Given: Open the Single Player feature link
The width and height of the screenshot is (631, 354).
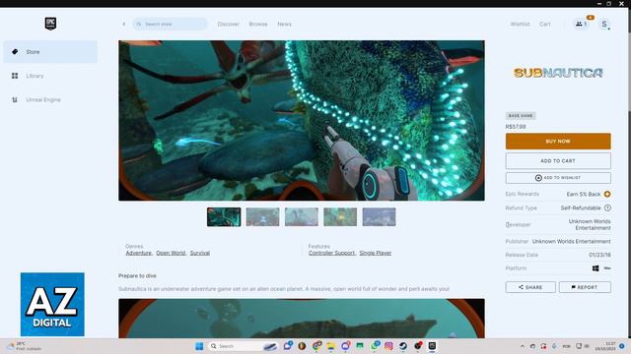Looking at the screenshot, I should point(375,253).
